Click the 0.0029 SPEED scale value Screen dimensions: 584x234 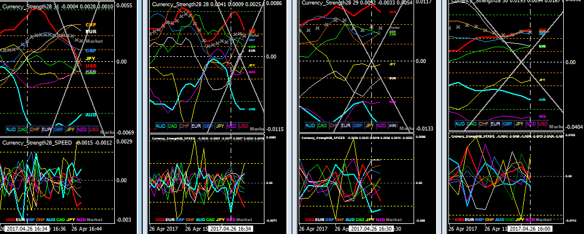pyautogui.click(x=124, y=142)
